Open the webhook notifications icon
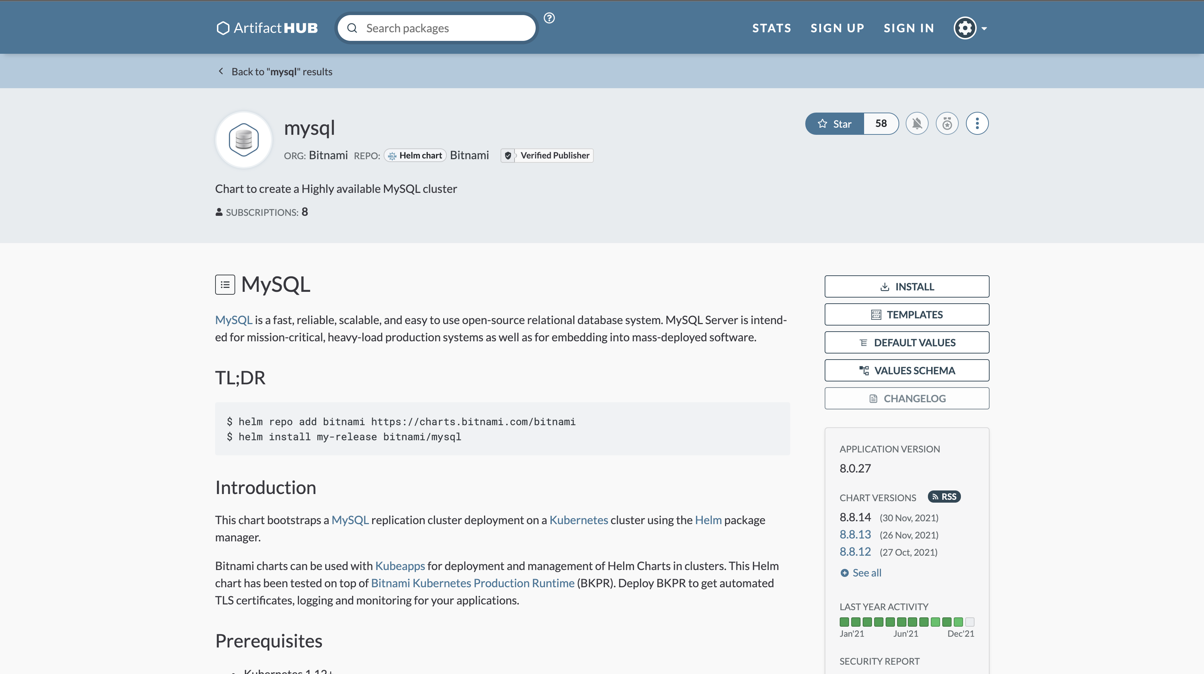1204x674 pixels. pyautogui.click(x=947, y=124)
